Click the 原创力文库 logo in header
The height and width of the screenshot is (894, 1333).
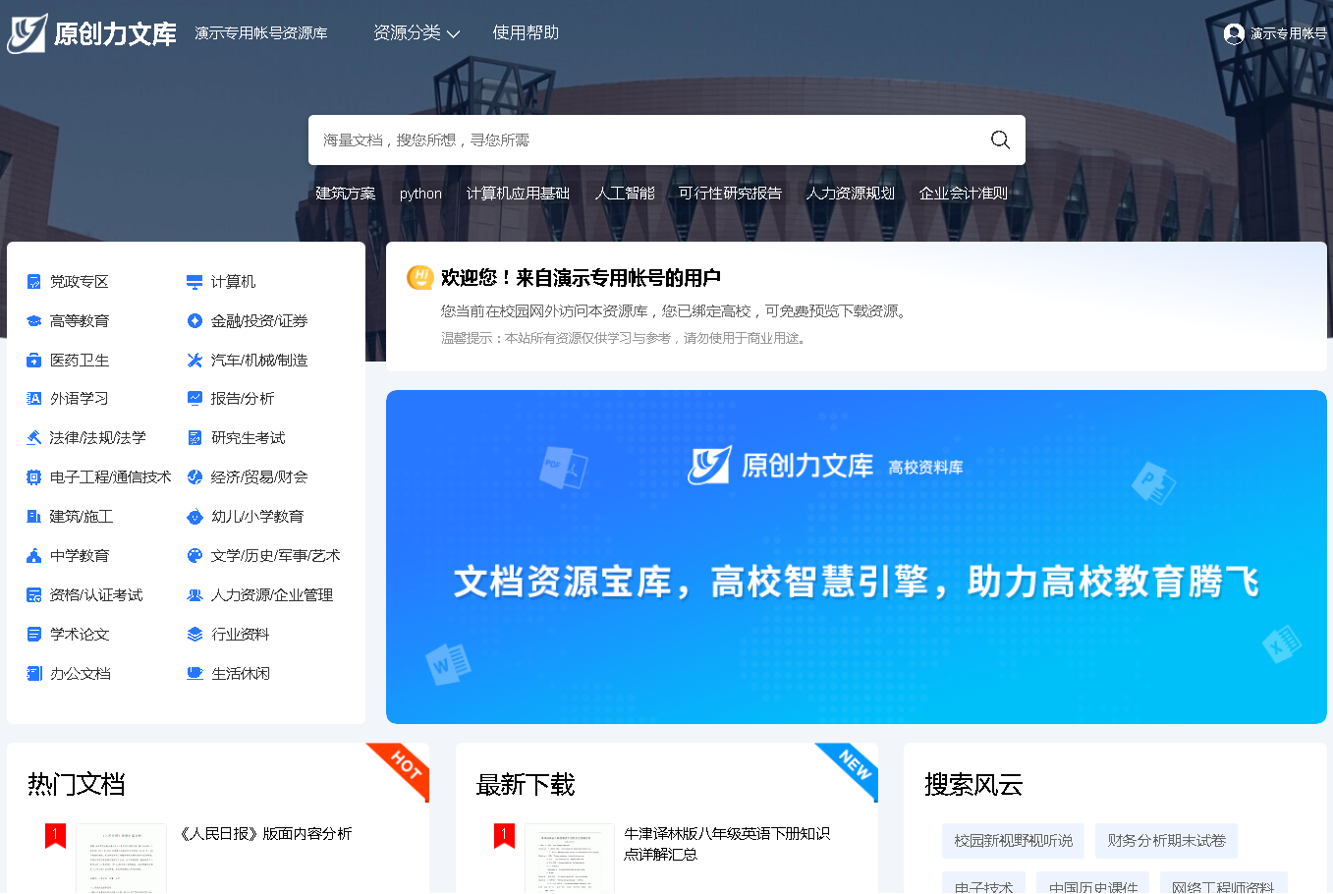coord(92,33)
